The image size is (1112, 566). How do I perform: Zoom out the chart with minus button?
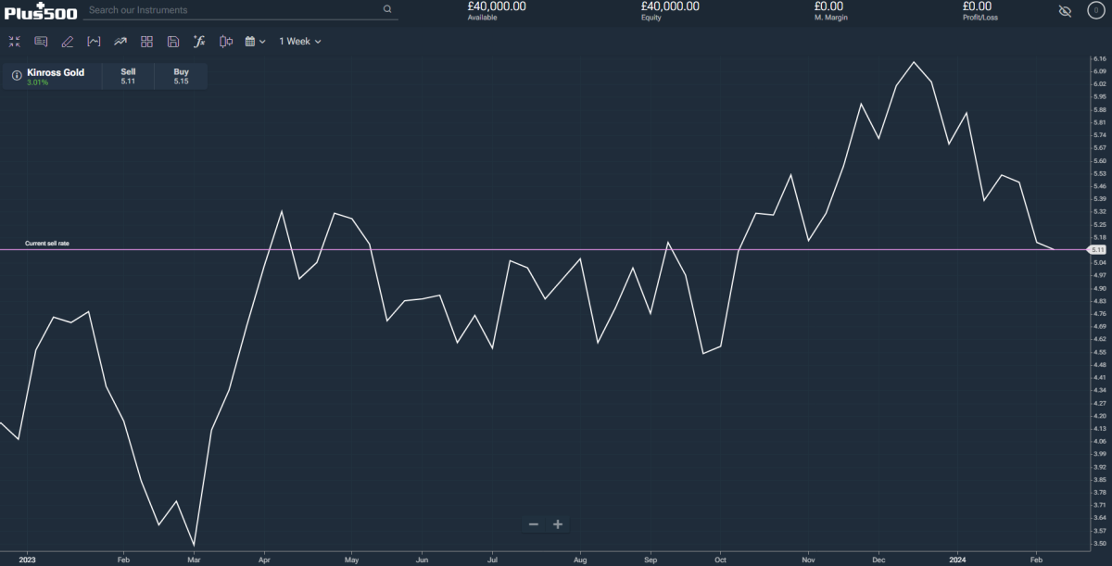pos(534,524)
